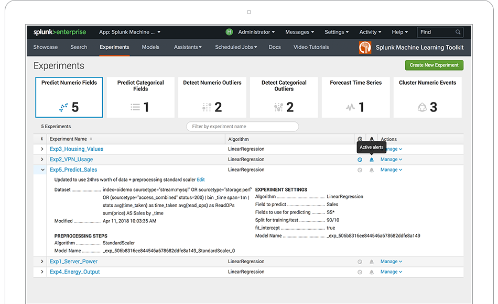Click the bell icon in table header
Image resolution: width=498 pixels, height=304 pixels.
coord(372,139)
